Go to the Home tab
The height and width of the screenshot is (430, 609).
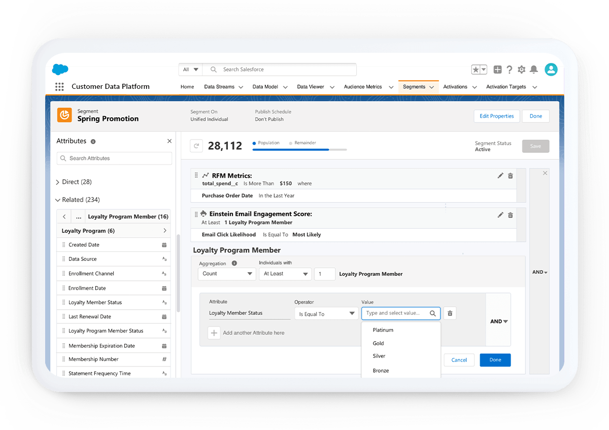187,87
